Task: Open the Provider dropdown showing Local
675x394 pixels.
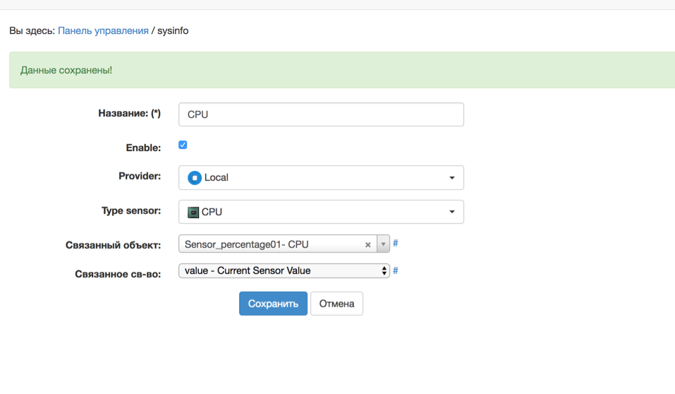Action: (x=321, y=178)
